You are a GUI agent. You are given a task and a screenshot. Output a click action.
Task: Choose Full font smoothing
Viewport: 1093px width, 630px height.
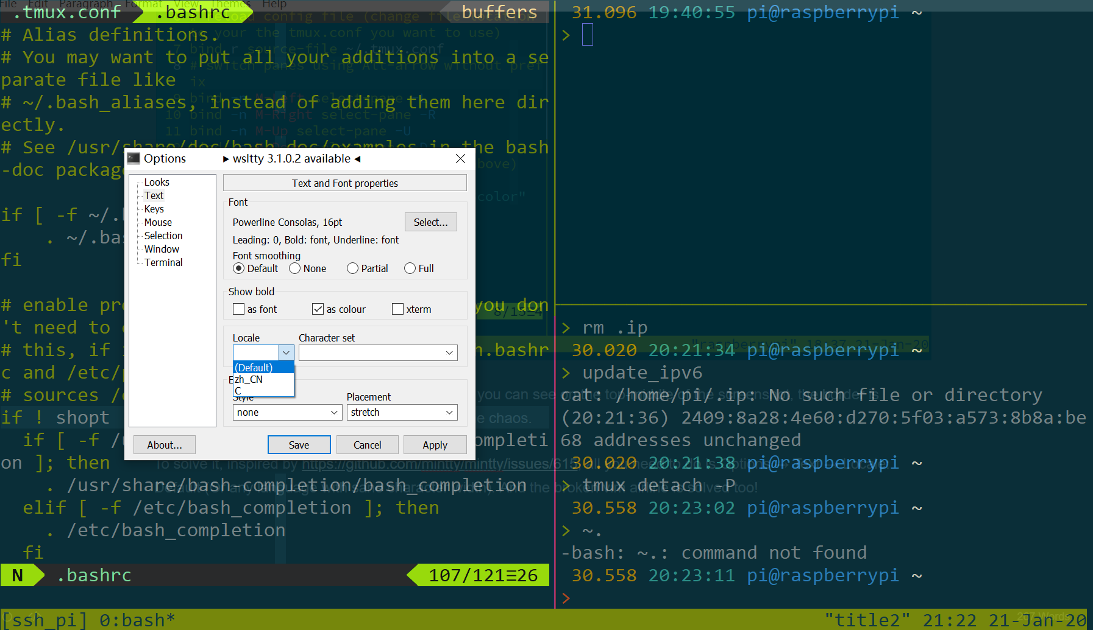click(x=419, y=268)
